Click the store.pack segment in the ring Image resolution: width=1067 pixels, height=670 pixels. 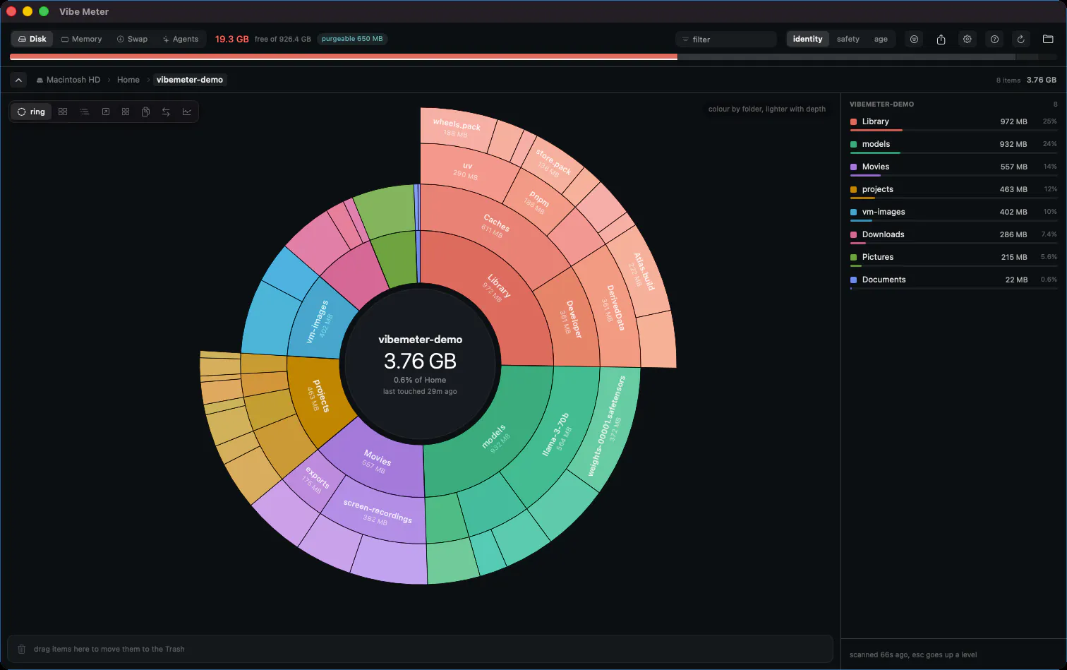(x=551, y=163)
